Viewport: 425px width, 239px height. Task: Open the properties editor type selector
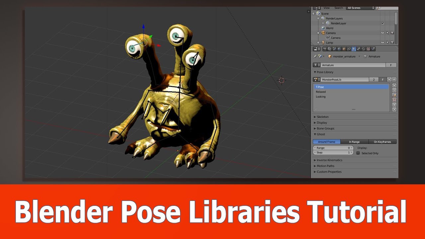pos(317,49)
